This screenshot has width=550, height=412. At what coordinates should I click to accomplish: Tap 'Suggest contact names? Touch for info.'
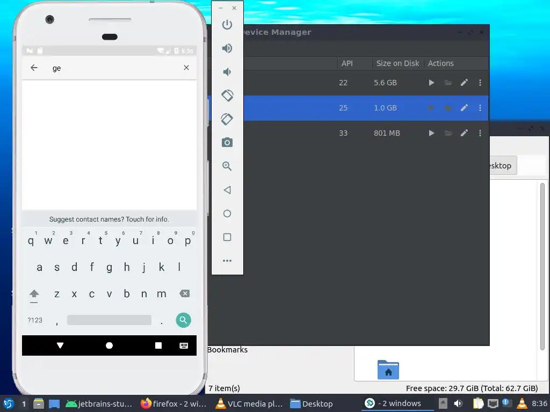pyautogui.click(x=109, y=219)
